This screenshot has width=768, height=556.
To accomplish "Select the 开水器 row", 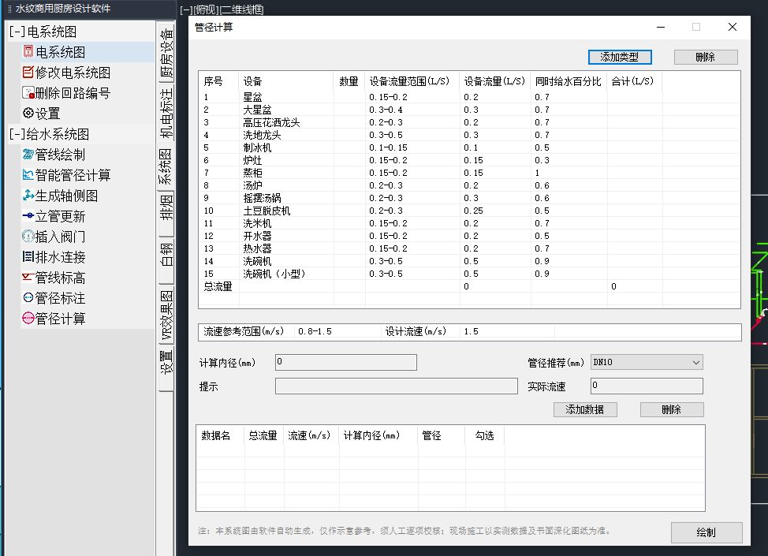I will (x=468, y=236).
